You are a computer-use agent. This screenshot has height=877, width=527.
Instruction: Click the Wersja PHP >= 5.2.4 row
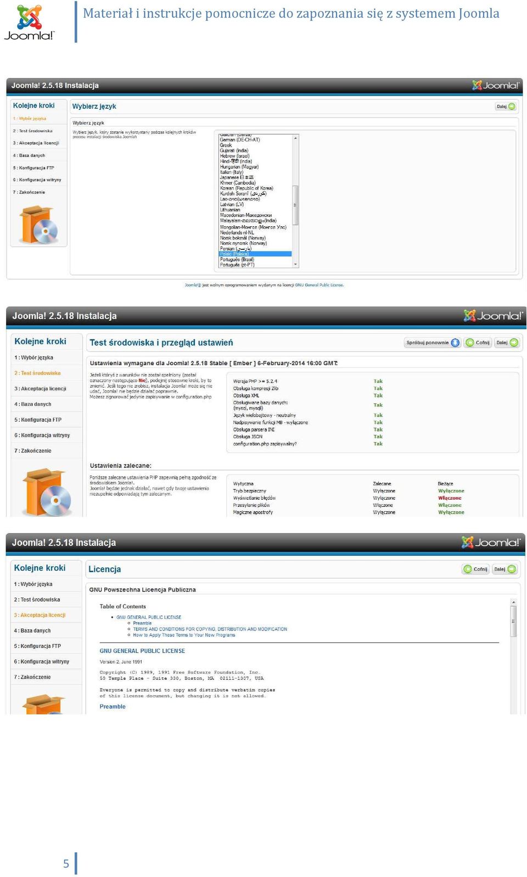click(x=308, y=381)
